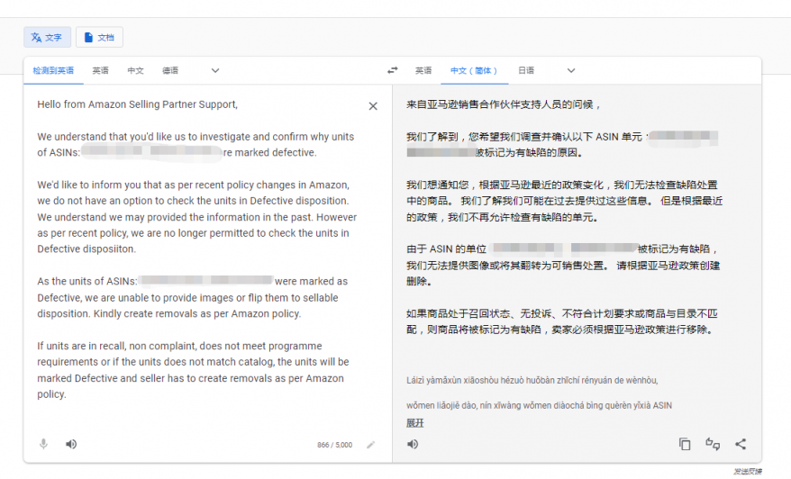Select 中文（简体）as the target language
The height and width of the screenshot is (479, 791).
click(x=474, y=70)
